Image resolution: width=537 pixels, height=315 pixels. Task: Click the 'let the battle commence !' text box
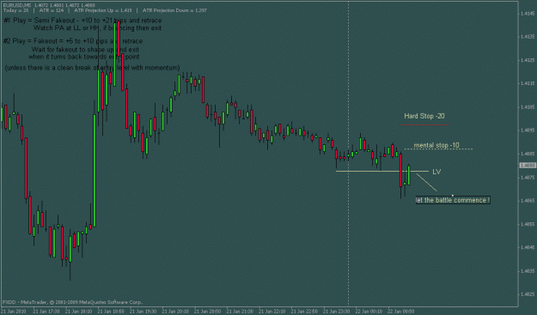pos(453,200)
